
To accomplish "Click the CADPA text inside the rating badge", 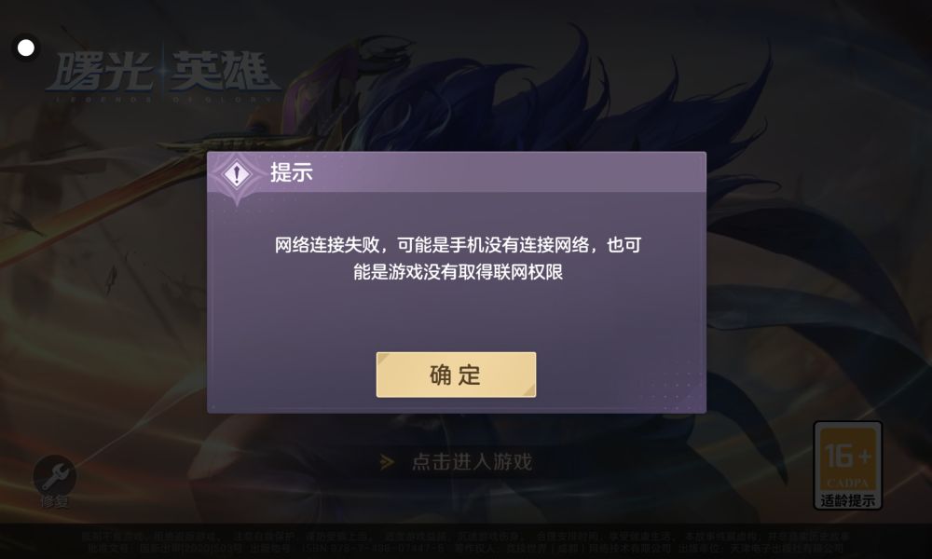I will pos(847,483).
